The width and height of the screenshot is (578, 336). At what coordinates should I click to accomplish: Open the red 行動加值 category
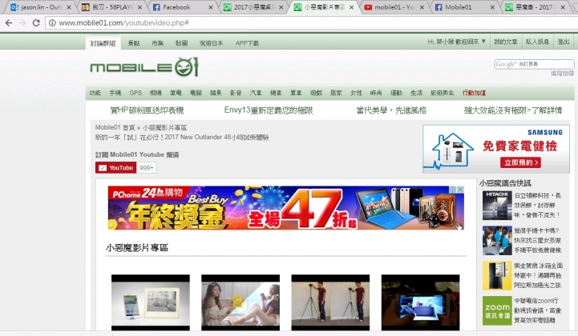pyautogui.click(x=474, y=93)
